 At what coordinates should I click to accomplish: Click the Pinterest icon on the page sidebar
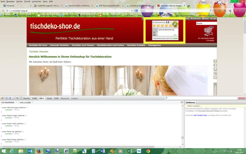click(215, 77)
